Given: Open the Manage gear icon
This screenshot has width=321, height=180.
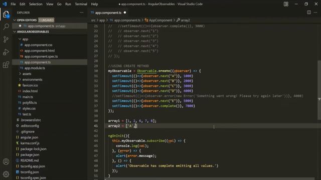Looking at the screenshot, I should click(x=6, y=174).
